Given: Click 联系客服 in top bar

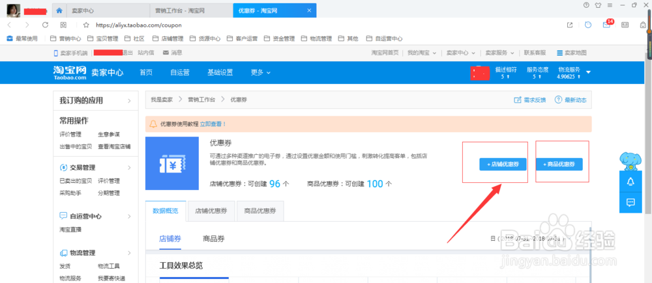Looking at the screenshot, I should tap(535, 53).
